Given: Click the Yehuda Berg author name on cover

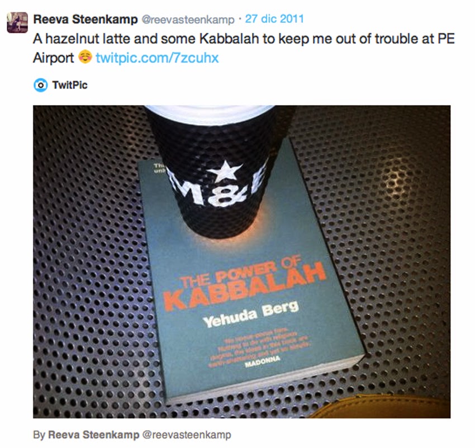Looking at the screenshot, I should click(x=251, y=314).
